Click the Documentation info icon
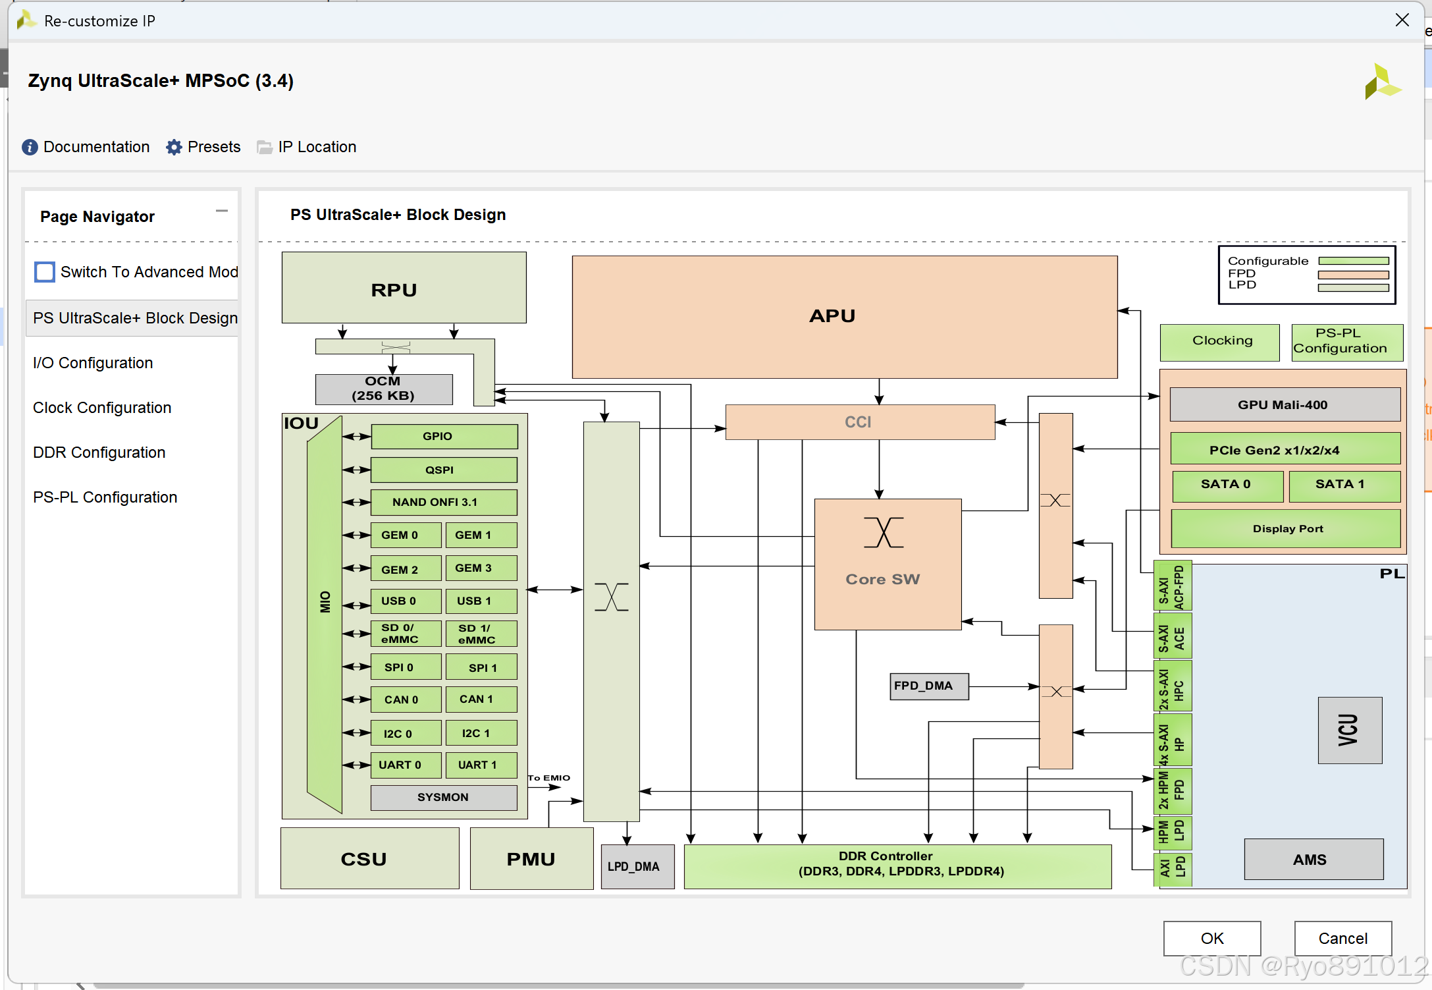The width and height of the screenshot is (1432, 990). tap(30, 147)
